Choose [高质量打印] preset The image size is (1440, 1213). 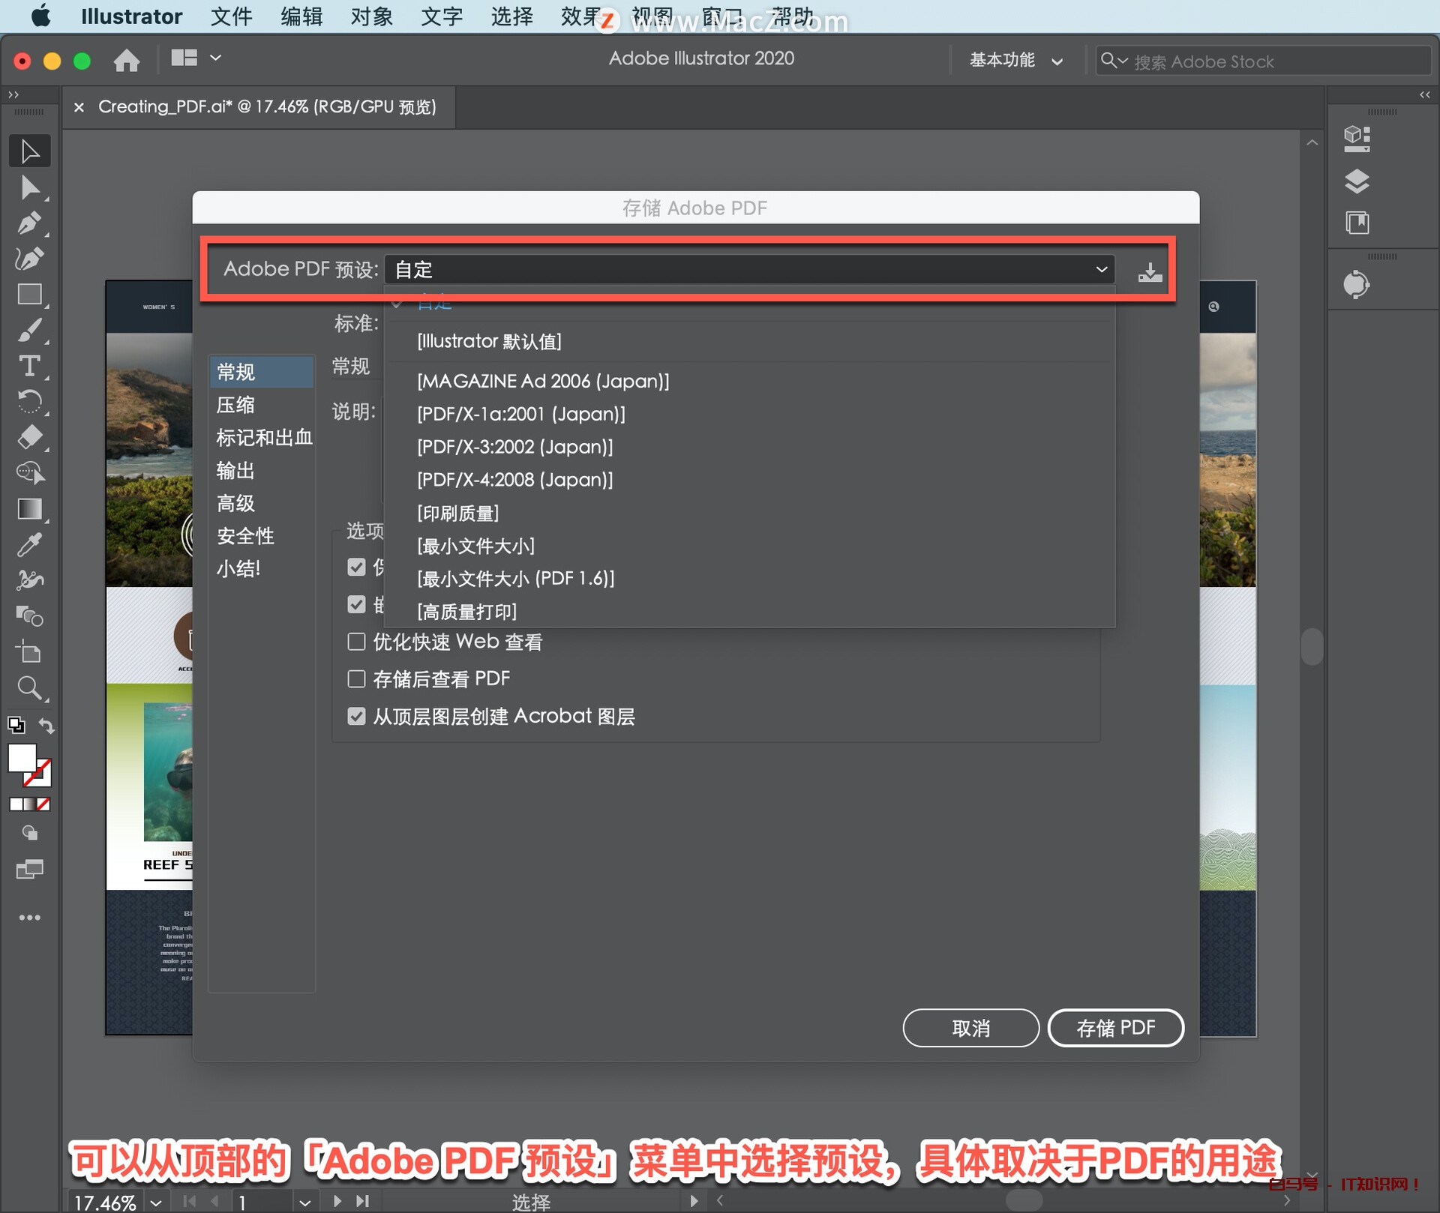pyautogui.click(x=466, y=612)
